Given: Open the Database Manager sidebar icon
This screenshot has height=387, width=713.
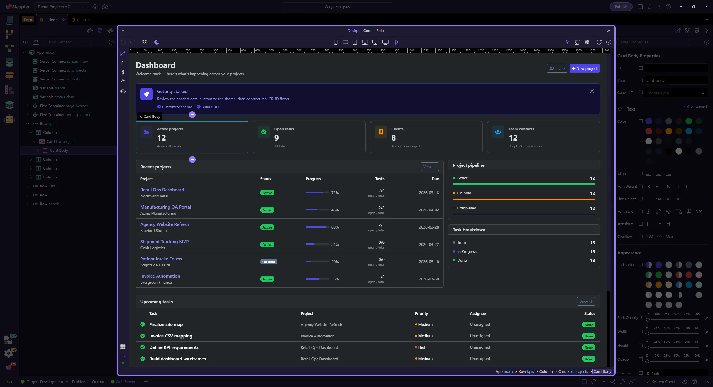Looking at the screenshot, I should point(9,62).
